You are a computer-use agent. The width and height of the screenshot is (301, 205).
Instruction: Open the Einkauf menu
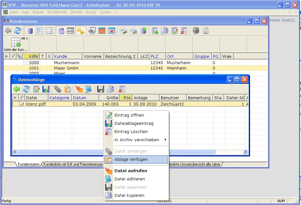[x=38, y=12]
